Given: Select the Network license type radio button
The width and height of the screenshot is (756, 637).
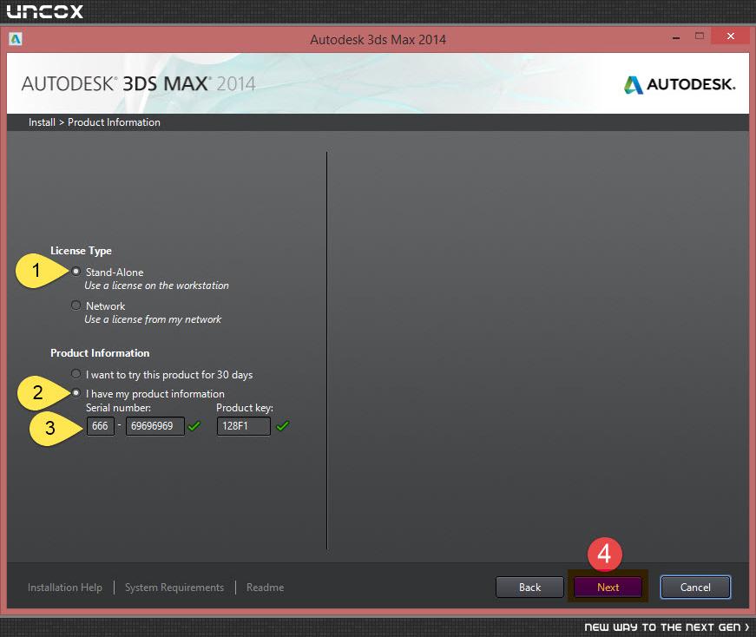Looking at the screenshot, I should [x=76, y=305].
